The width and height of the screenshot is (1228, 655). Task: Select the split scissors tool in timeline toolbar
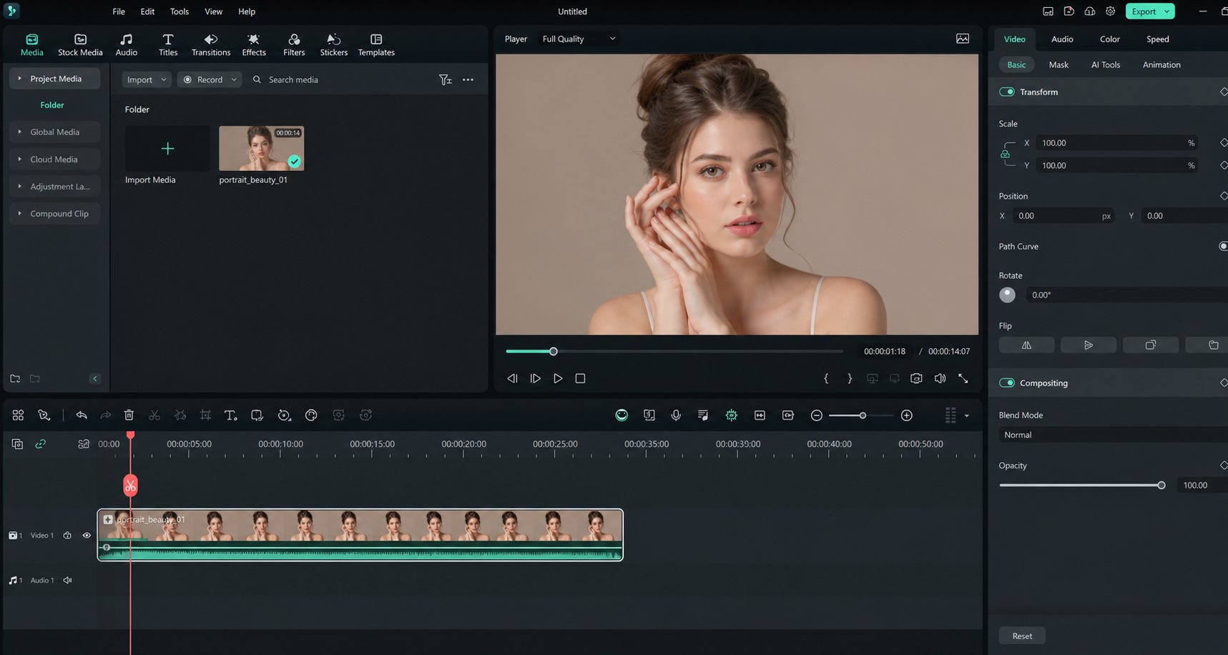154,415
